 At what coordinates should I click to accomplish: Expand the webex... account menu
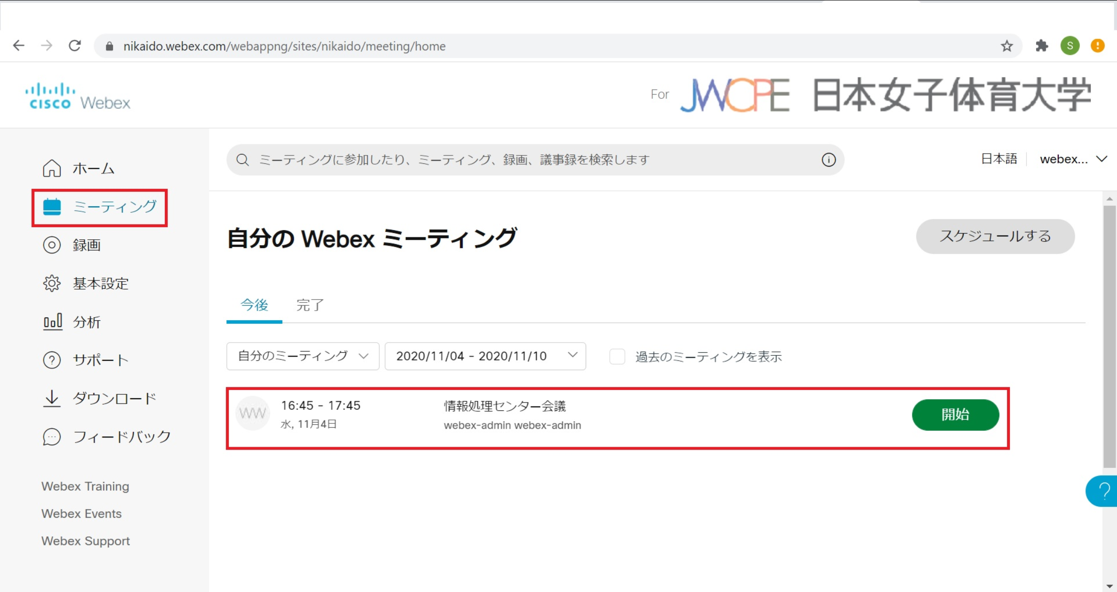pos(1073,159)
